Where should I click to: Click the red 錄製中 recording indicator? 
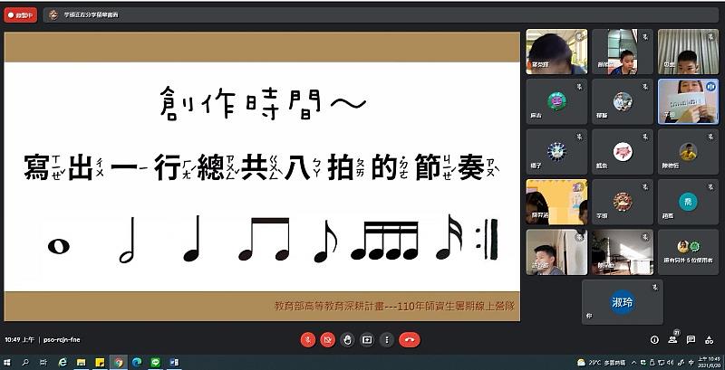pos(20,15)
